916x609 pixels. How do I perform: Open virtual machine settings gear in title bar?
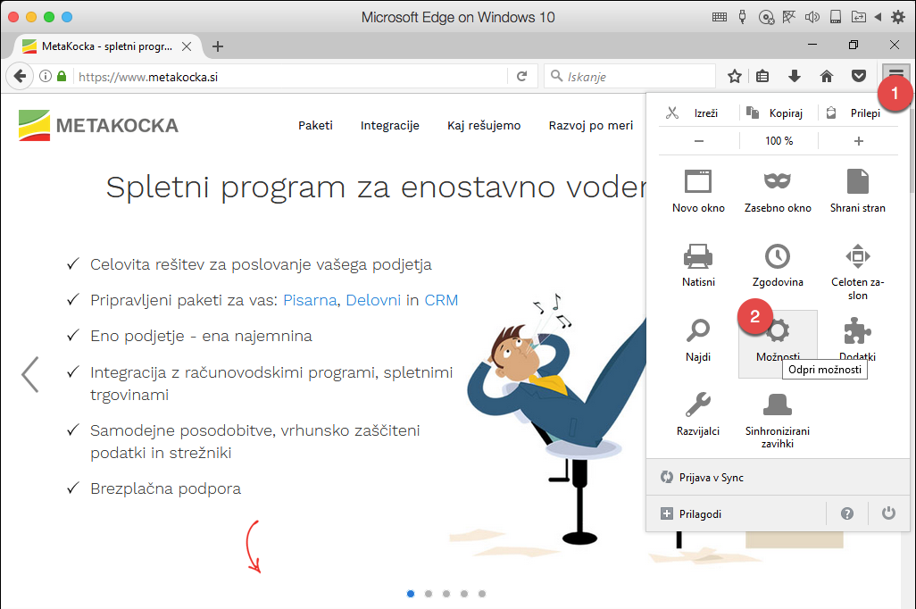(898, 17)
